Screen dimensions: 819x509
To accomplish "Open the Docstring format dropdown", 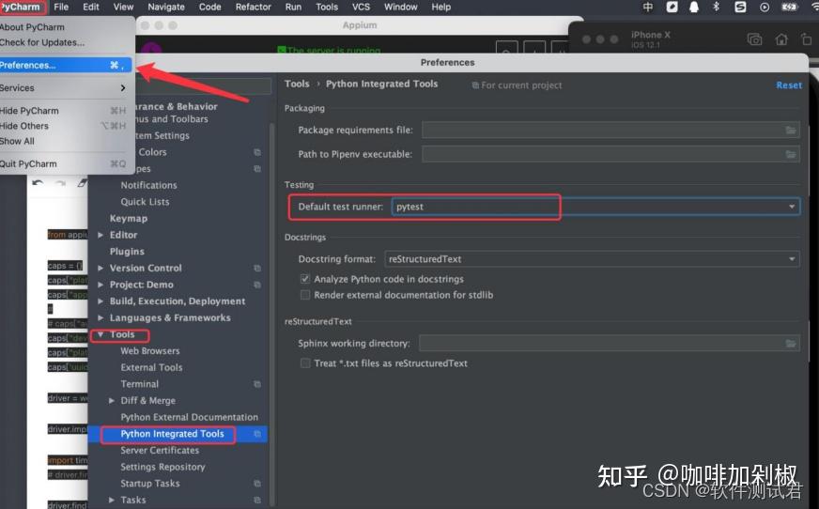I will point(592,259).
